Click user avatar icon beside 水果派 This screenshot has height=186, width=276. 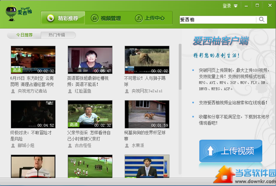[x=127, y=146]
